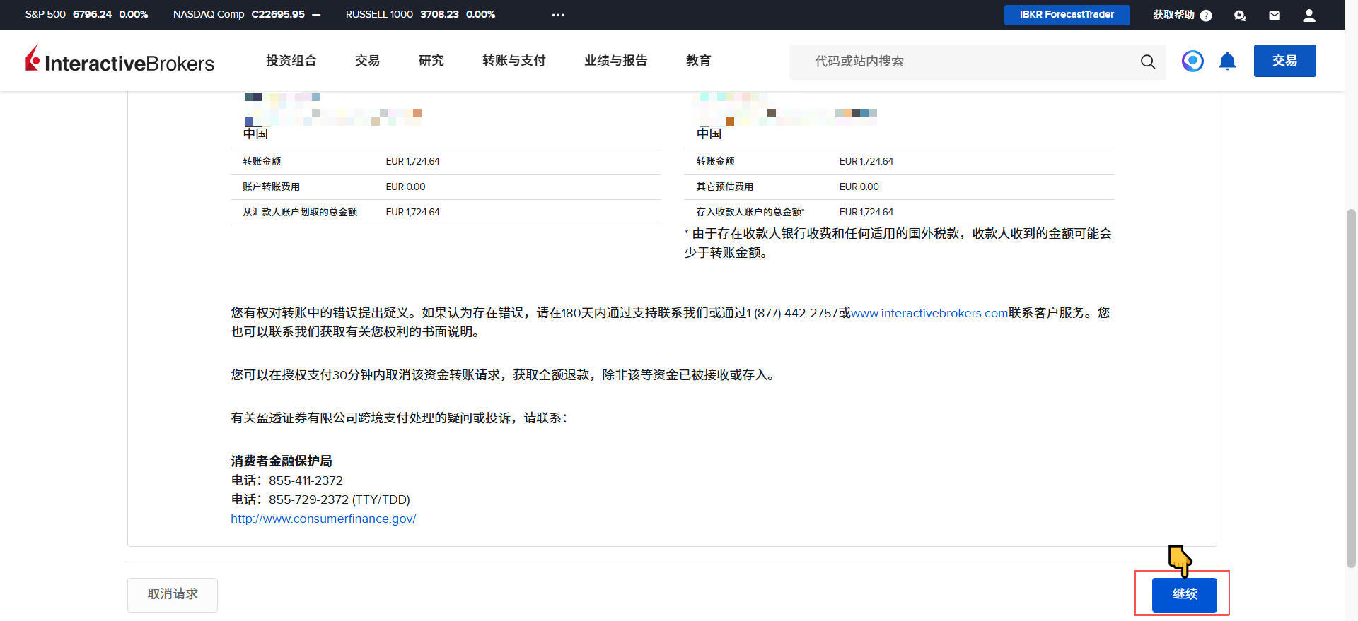This screenshot has width=1358, height=621.
Task: Open the www.interactivebrokers.com link
Action: pyautogui.click(x=929, y=313)
